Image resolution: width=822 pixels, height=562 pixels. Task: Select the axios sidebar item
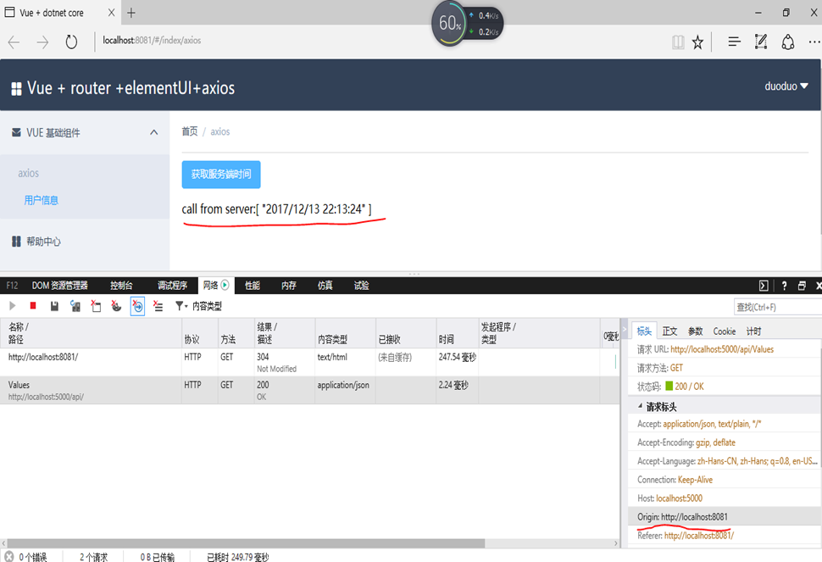tap(28, 173)
